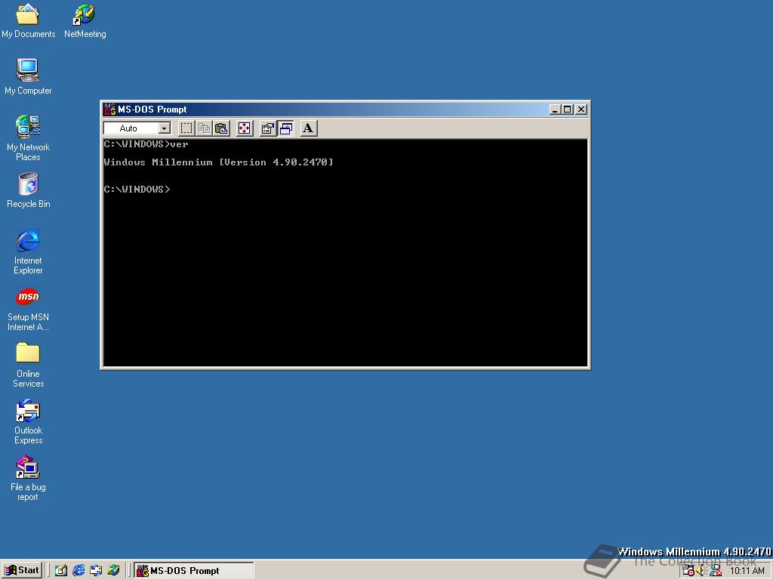The image size is (773, 580).
Task: Click Show Desktop in Quick Launch
Action: (60, 571)
